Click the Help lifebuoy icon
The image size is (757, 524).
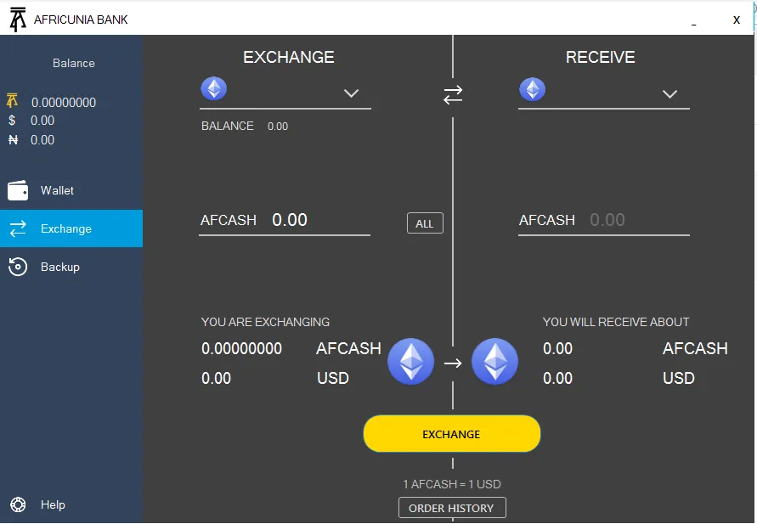click(18, 504)
